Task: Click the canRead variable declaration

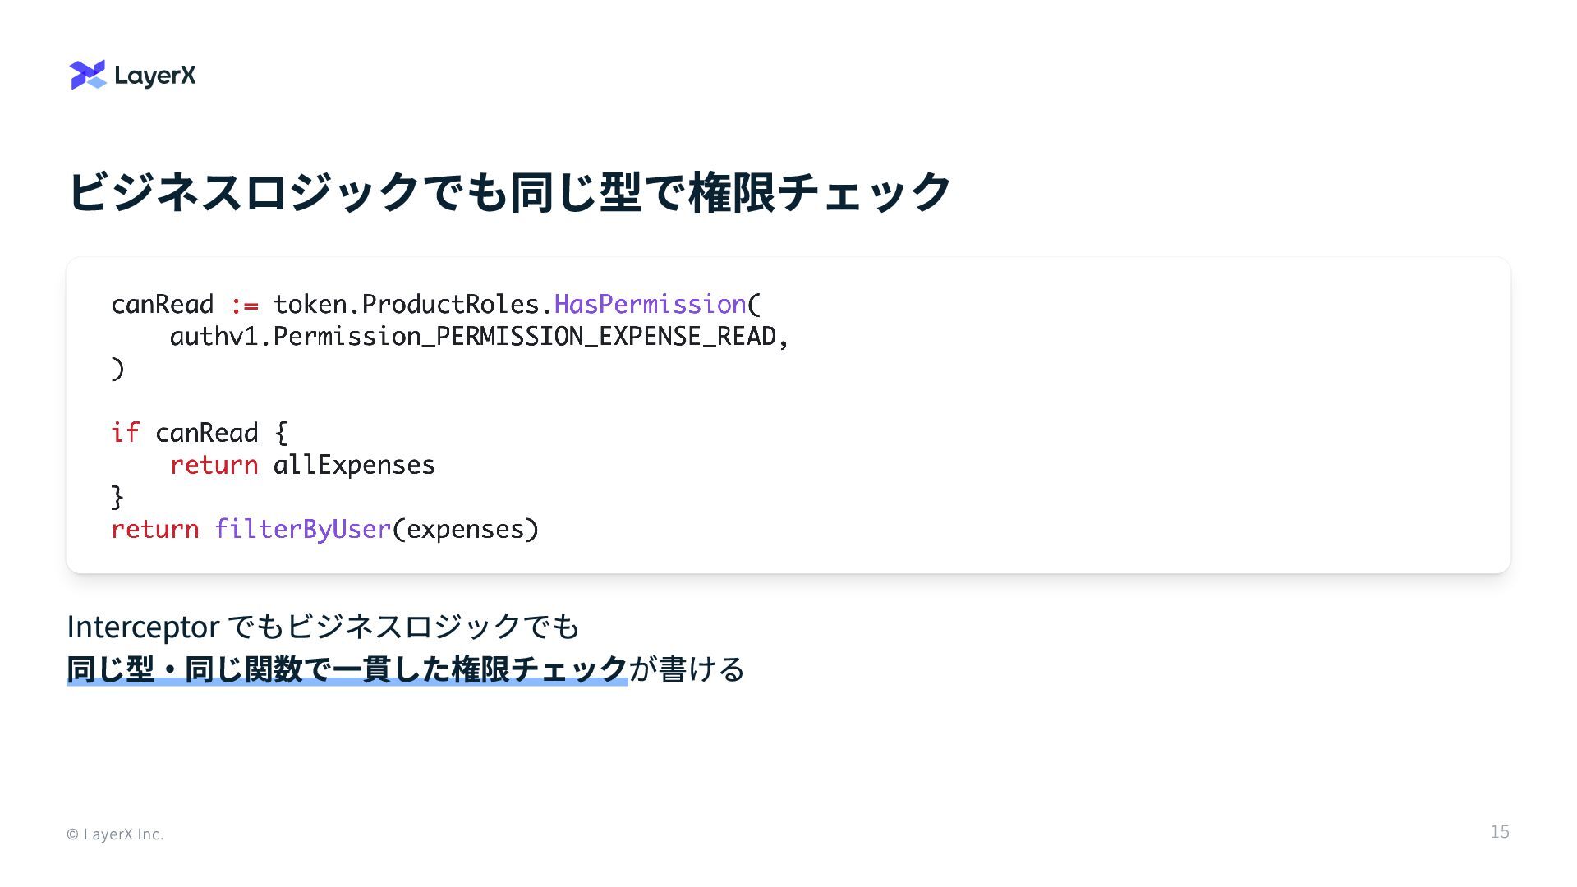Action: [x=163, y=305]
